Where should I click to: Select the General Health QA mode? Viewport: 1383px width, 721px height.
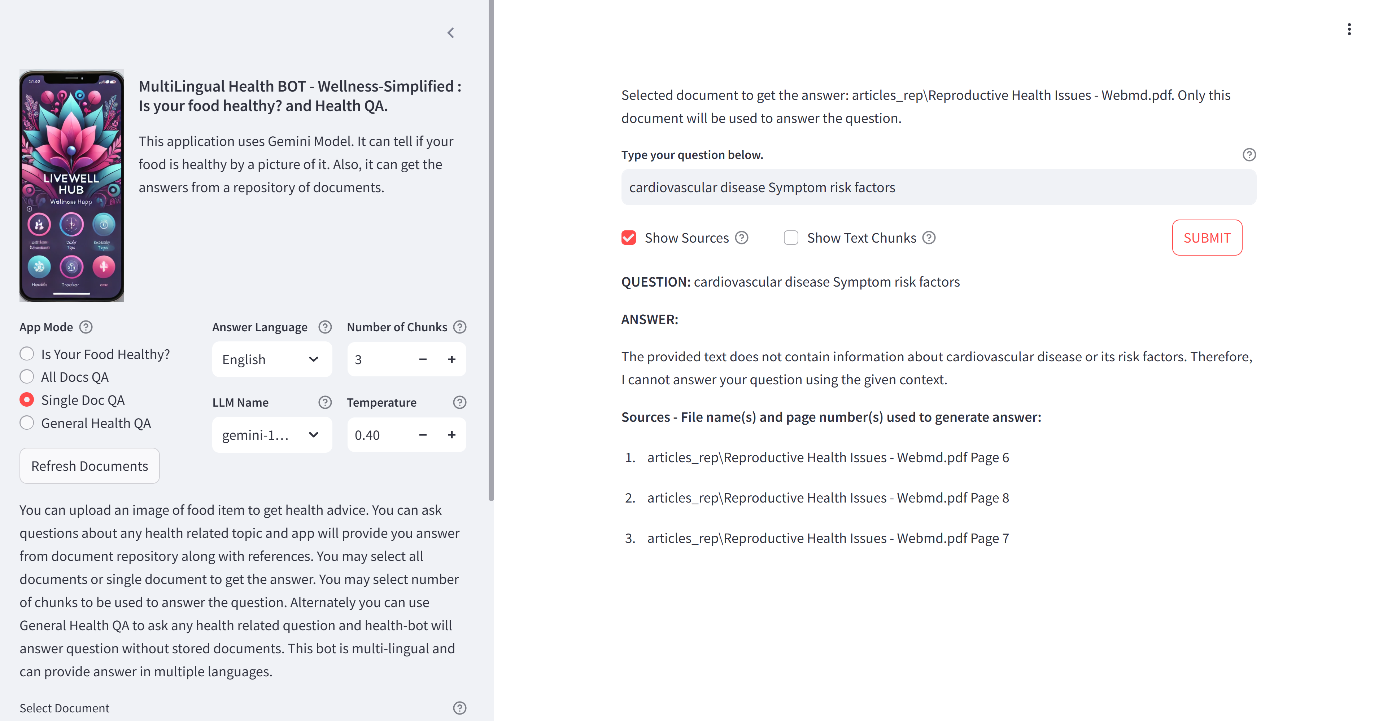pos(27,423)
